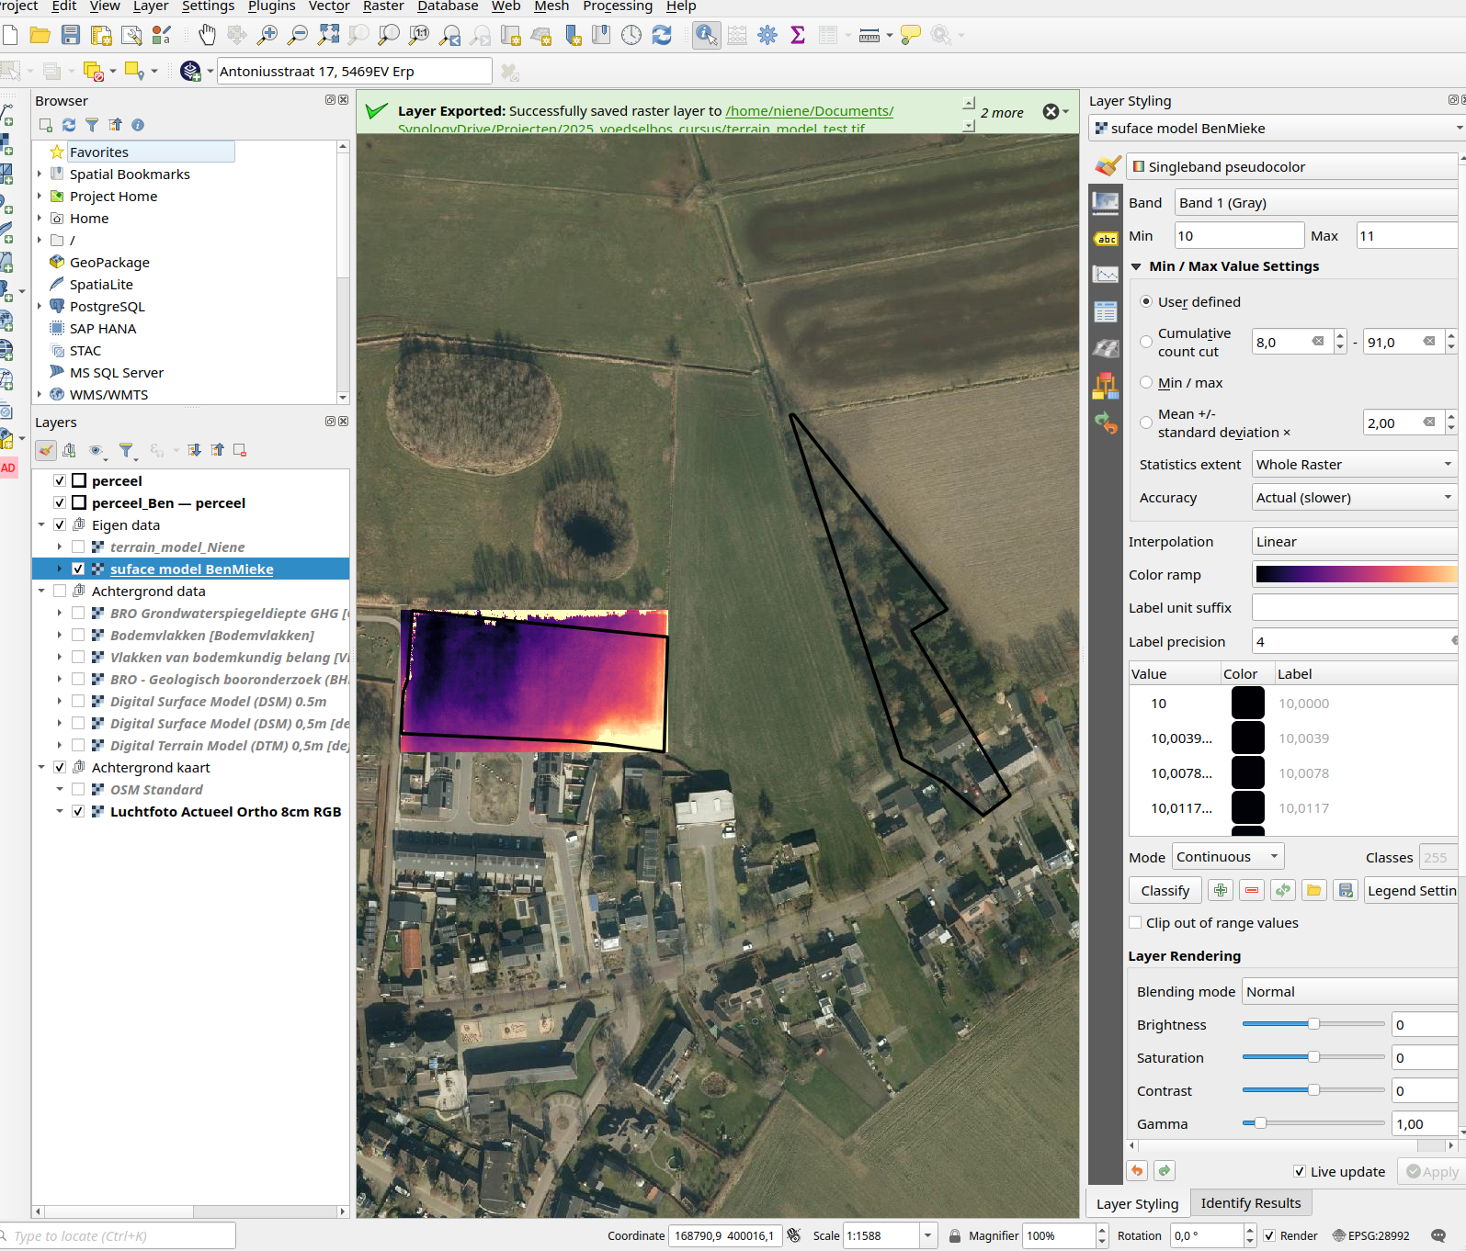This screenshot has width=1466, height=1251.
Task: Open the Raster menu
Action: [382, 6]
